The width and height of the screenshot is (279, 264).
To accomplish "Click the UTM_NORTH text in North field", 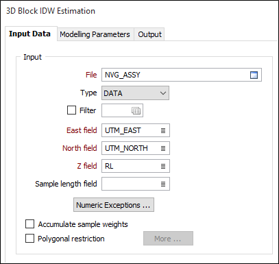I will point(126,148).
